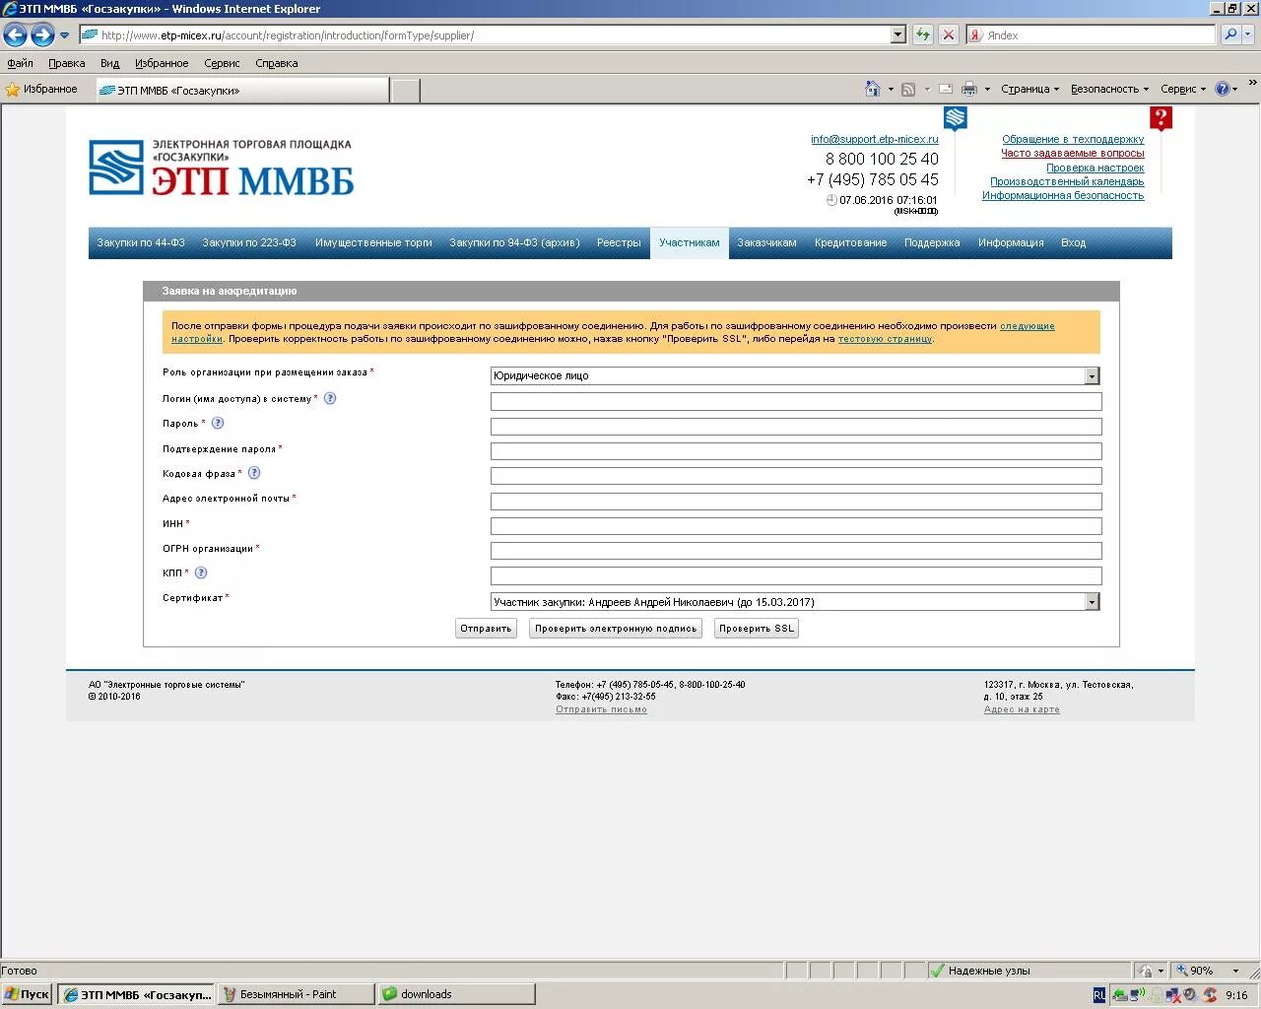
Task: Click the Надежные узлы security zone checkmark
Action: tap(937, 971)
